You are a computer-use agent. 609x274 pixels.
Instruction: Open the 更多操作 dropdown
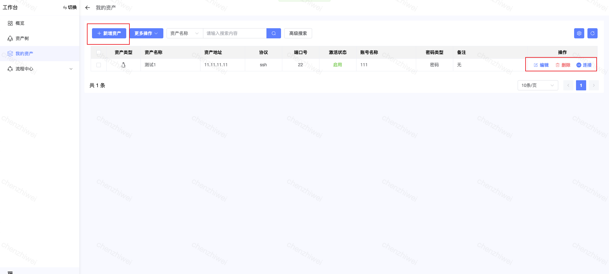(x=146, y=33)
